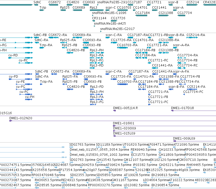Click the CG5214 gene label
Screen dimensions: 216x189
click(x=193, y=2)
